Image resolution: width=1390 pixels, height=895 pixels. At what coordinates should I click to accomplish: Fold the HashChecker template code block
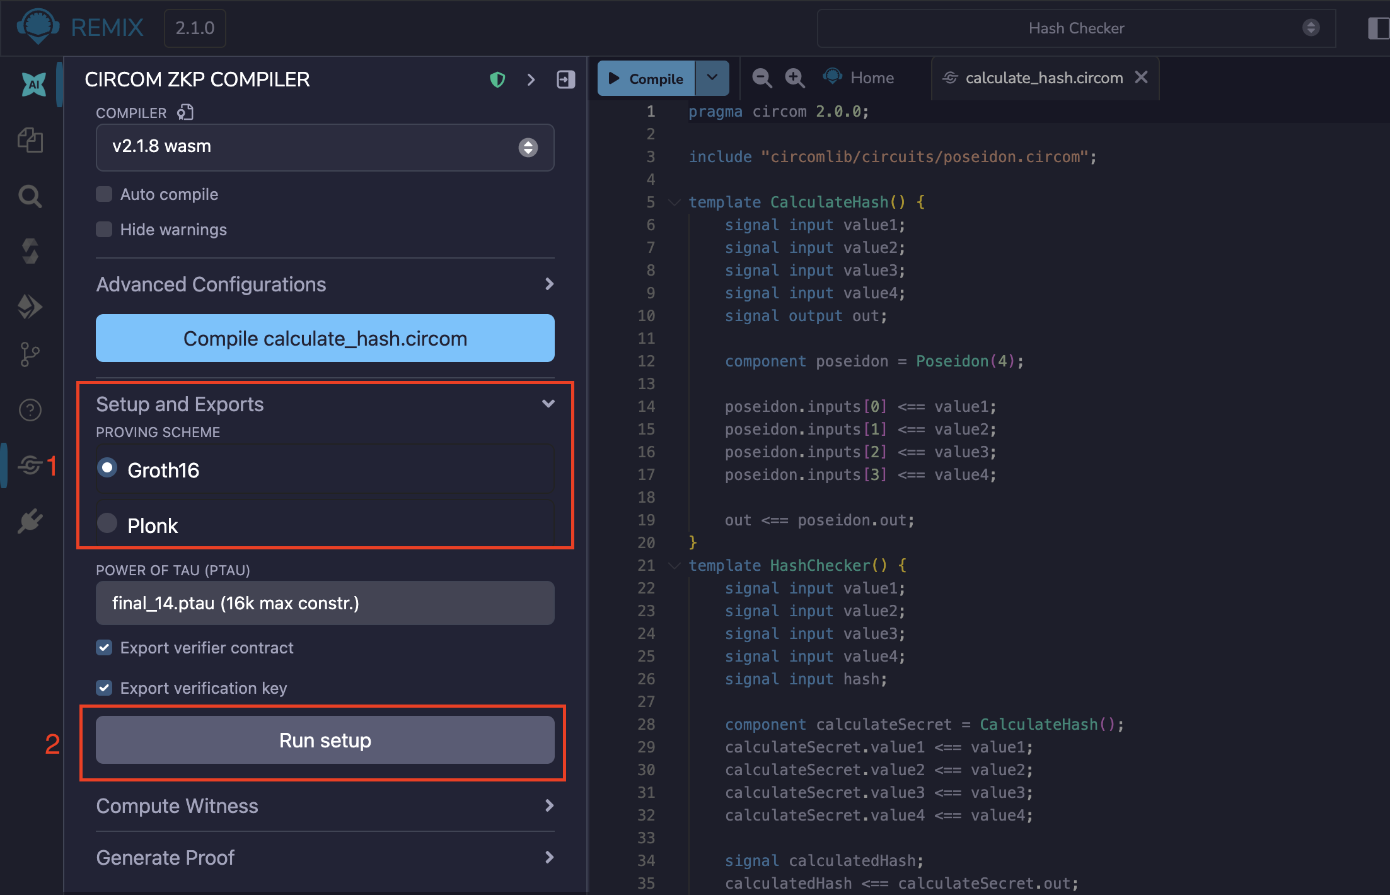675,566
